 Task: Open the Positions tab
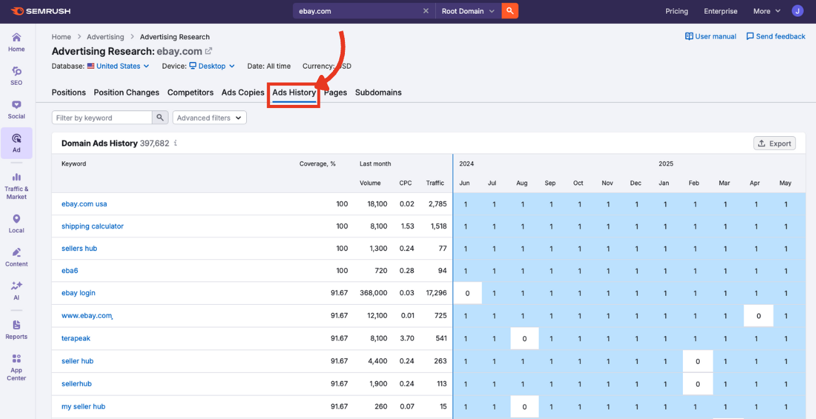(69, 92)
